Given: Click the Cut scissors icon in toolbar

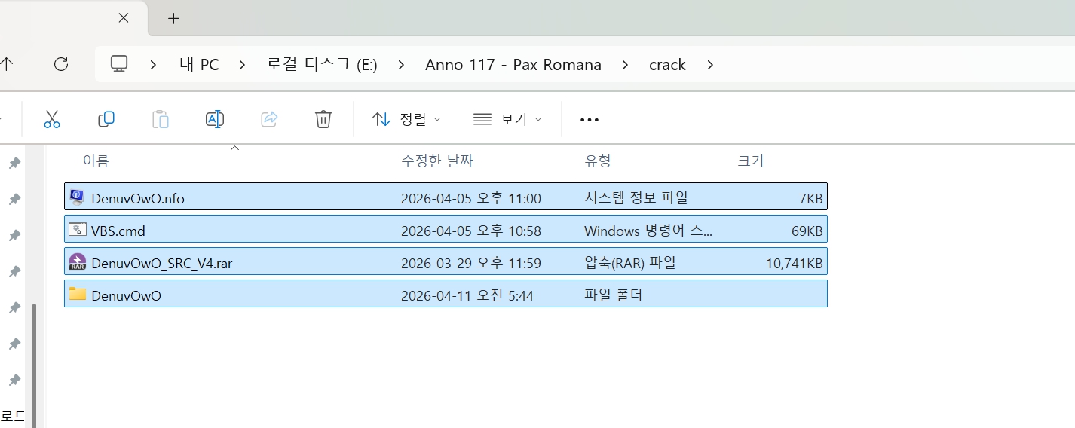Looking at the screenshot, I should pos(51,119).
